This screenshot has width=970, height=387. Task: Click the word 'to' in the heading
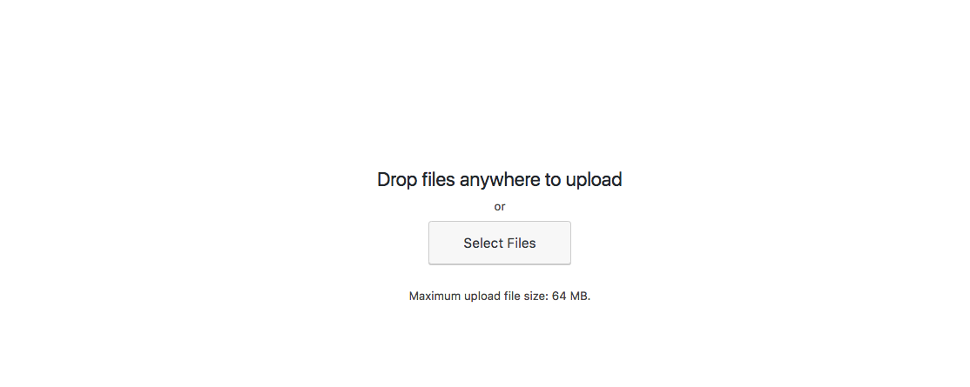click(552, 180)
